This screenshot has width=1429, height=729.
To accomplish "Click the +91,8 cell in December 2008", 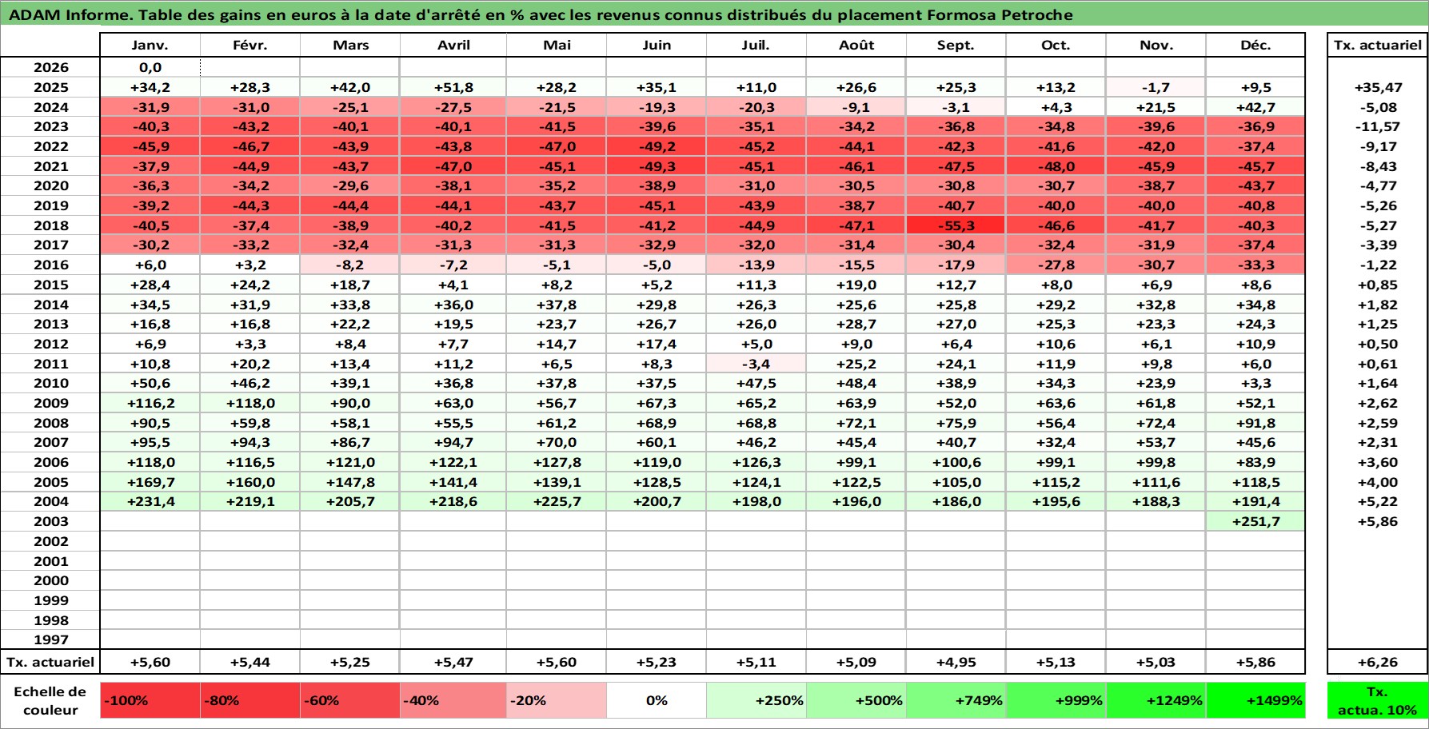I will tap(1255, 423).
